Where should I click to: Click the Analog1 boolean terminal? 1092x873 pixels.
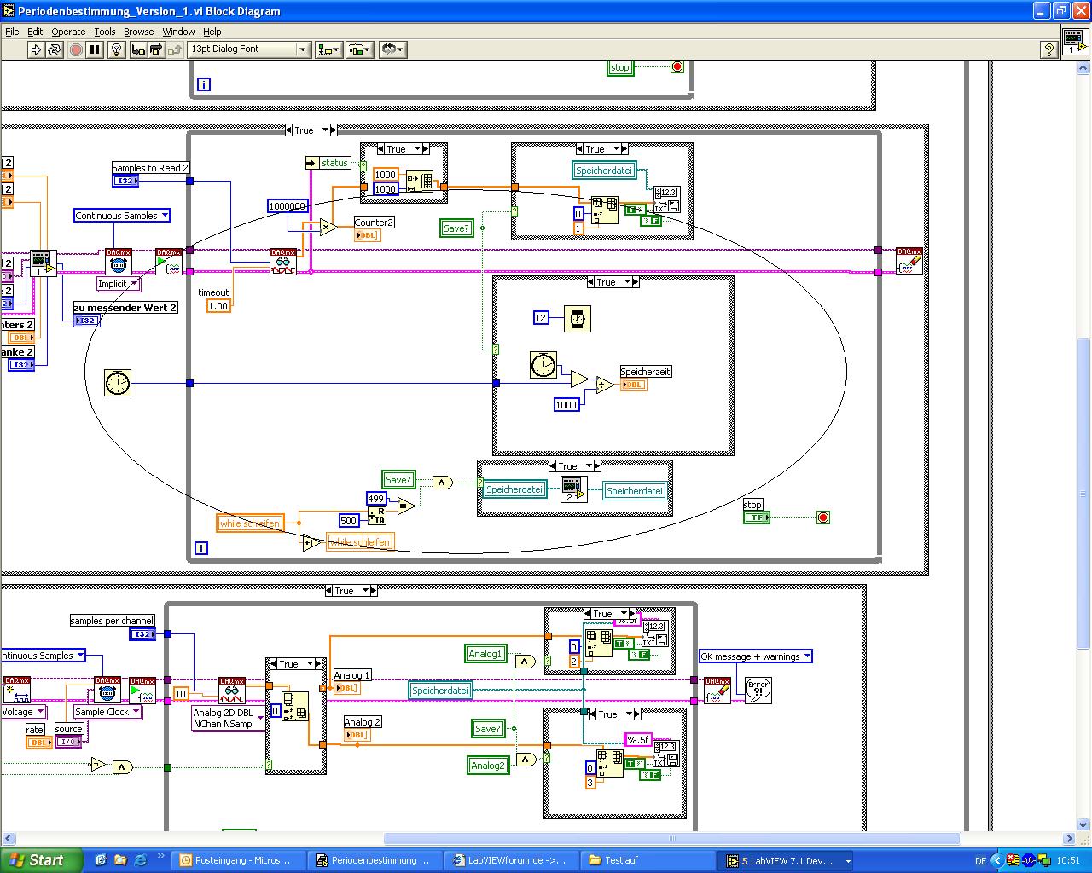[485, 654]
